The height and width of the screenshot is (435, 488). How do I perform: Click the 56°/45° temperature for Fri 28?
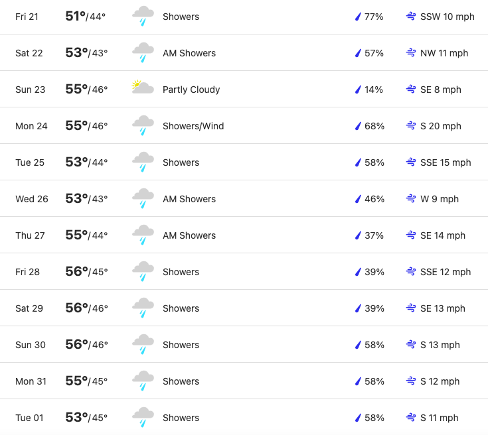pyautogui.click(x=86, y=271)
